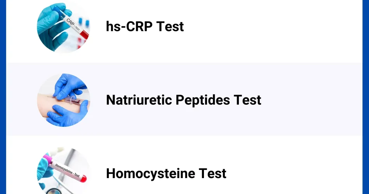Click the Homocysteine Test circular photo
Viewport: 369px width, 194px height.
point(63,171)
